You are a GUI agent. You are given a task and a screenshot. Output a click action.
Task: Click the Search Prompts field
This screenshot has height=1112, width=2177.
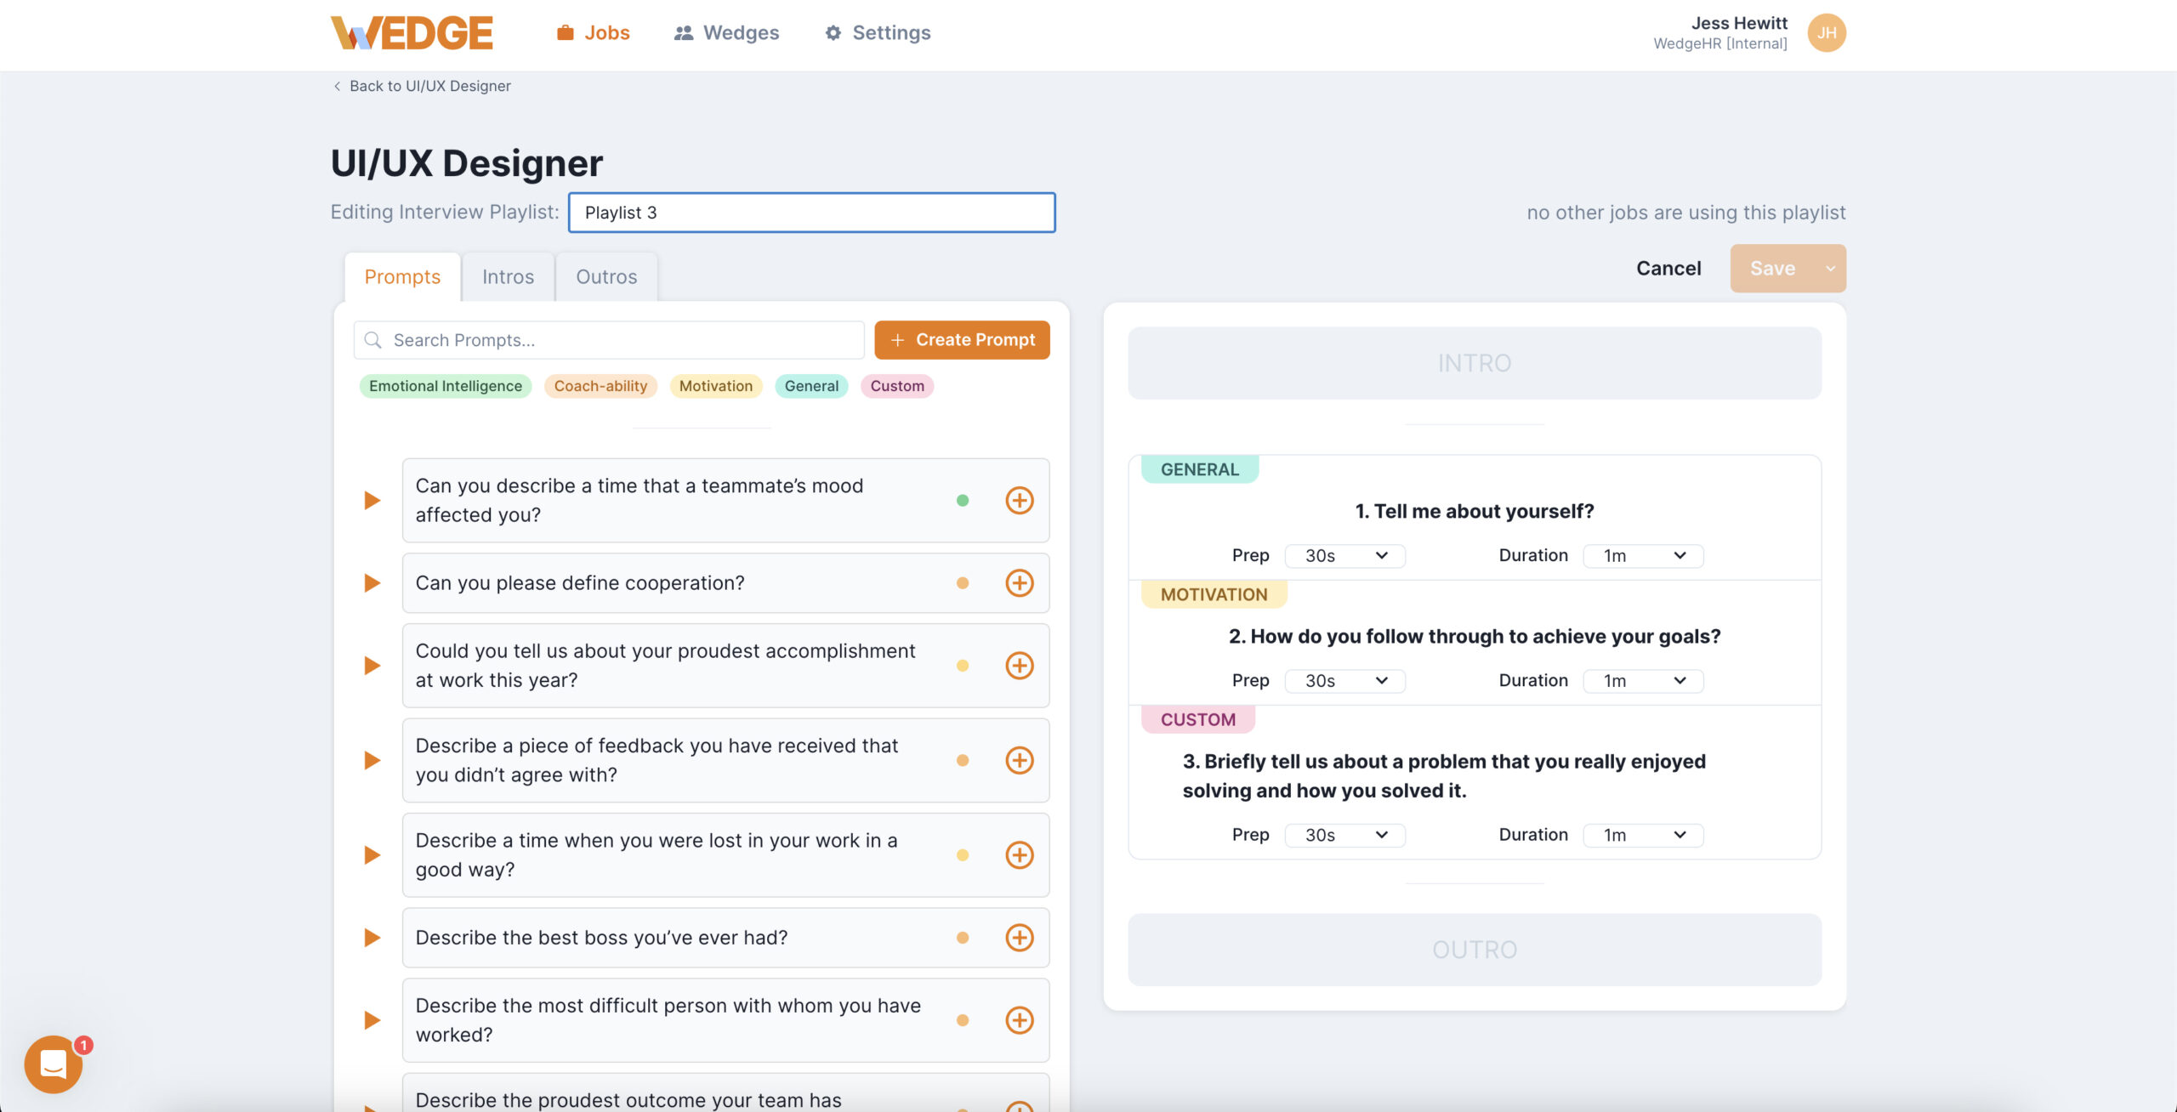609,340
